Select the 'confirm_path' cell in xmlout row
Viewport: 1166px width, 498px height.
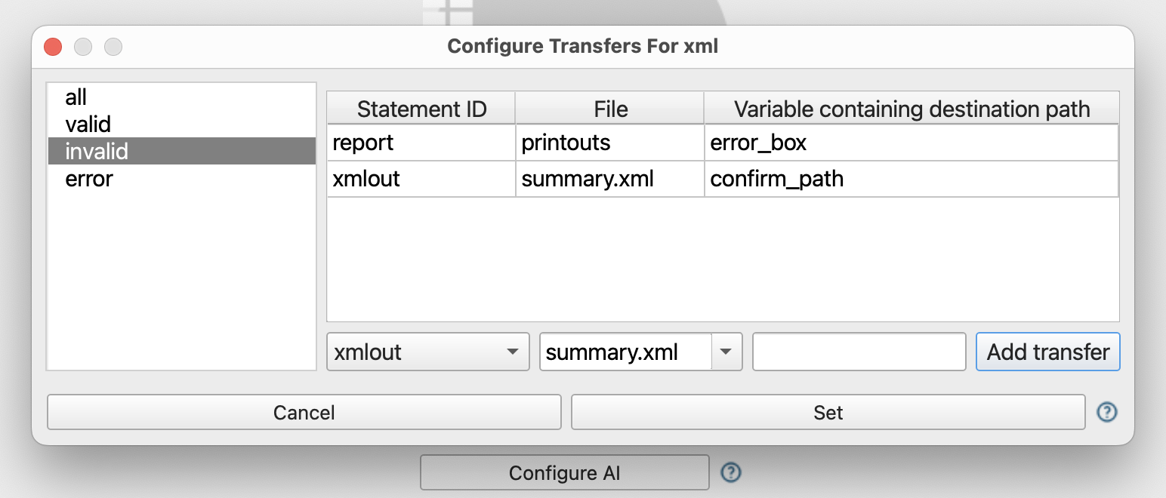(912, 179)
